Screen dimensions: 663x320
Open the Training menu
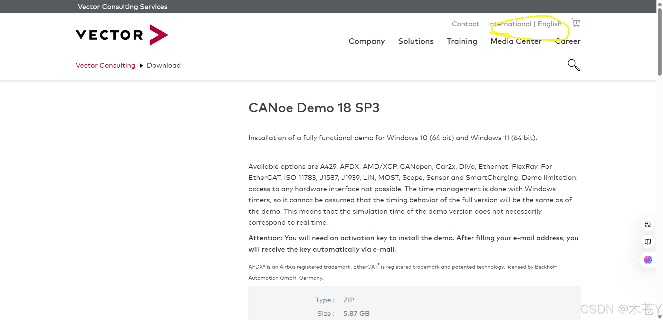coord(462,41)
